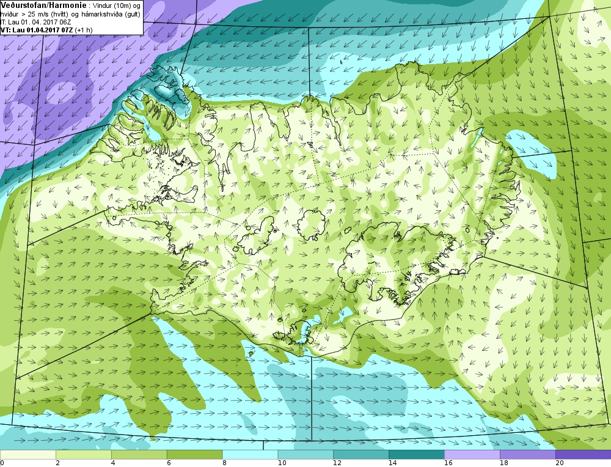Click the pale teal 10–12 m/s legend swatch
The width and height of the screenshot is (611, 467).
(x=305, y=455)
